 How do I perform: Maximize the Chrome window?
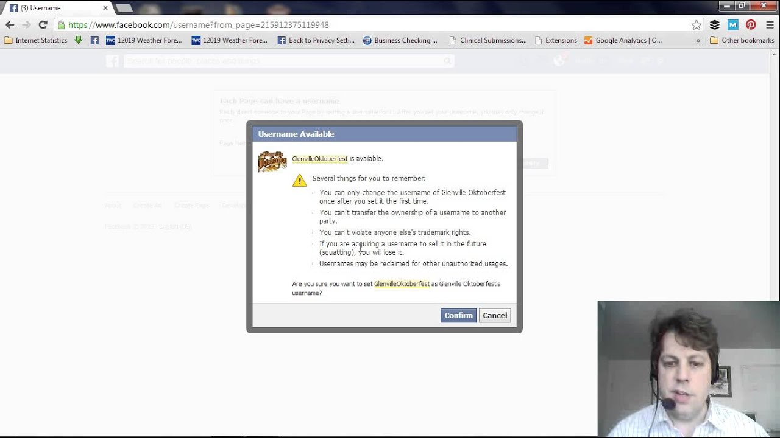742,6
